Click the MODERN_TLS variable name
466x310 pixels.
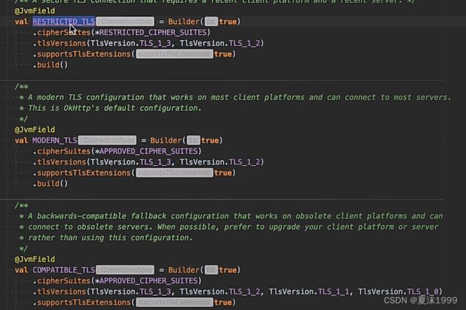54,141
